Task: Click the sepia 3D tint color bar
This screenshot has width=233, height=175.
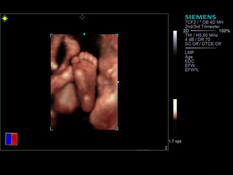Action: coord(175,116)
